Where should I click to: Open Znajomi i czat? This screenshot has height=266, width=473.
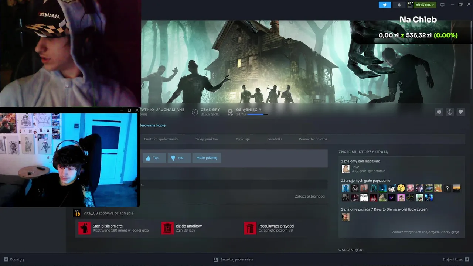(x=452, y=259)
